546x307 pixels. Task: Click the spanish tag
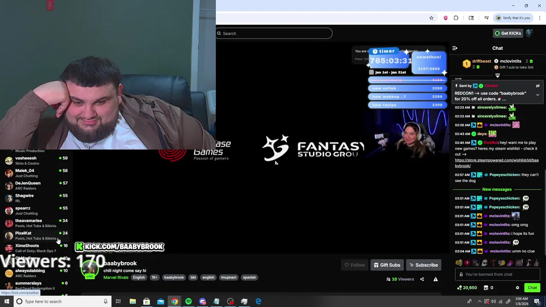click(x=249, y=278)
